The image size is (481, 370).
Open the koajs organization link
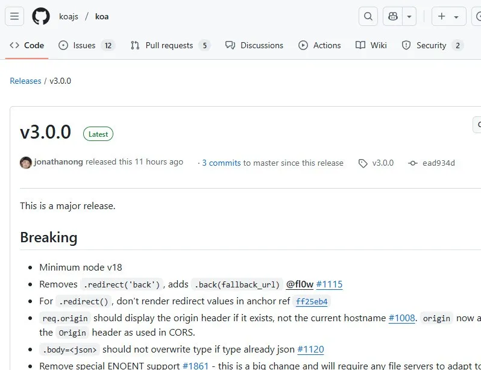click(x=69, y=16)
